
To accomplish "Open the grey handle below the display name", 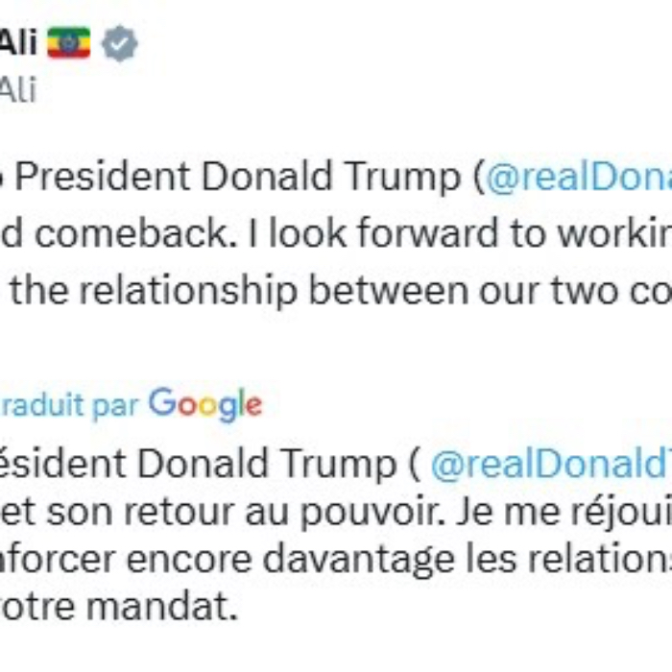I will tap(17, 91).
